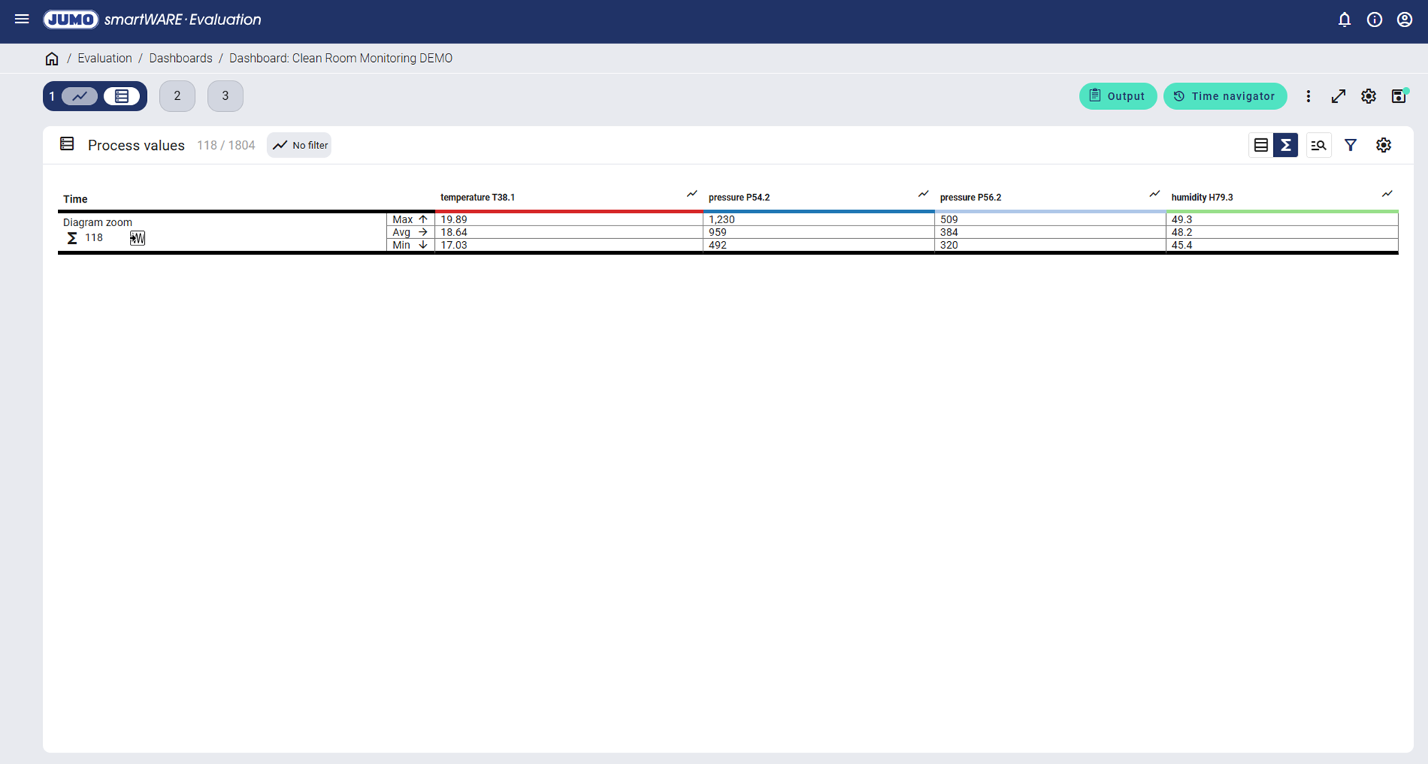Click the save dashboard icon

click(x=1398, y=96)
